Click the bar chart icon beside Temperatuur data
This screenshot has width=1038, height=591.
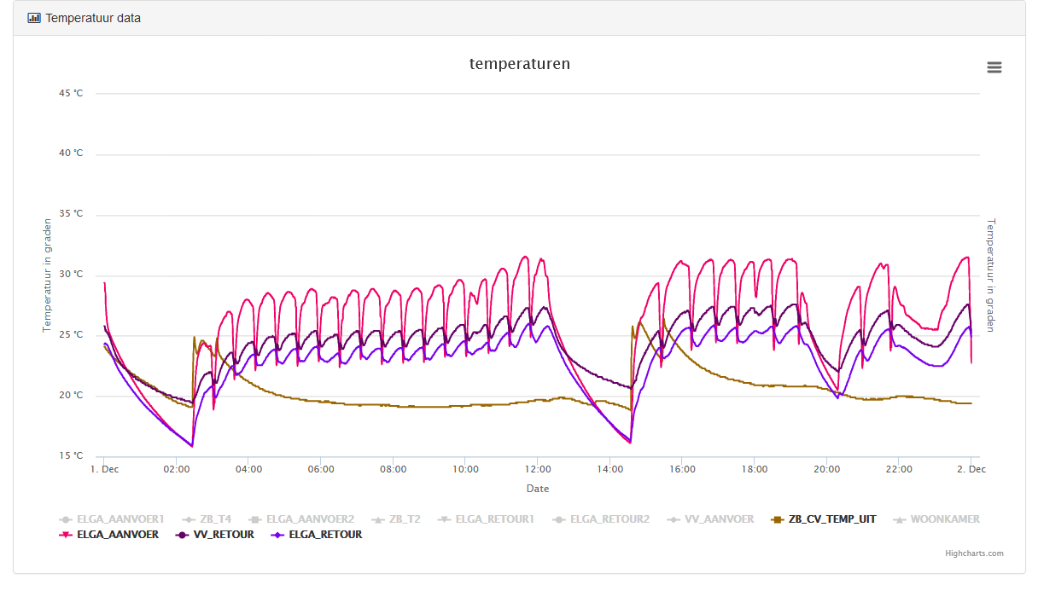34,18
